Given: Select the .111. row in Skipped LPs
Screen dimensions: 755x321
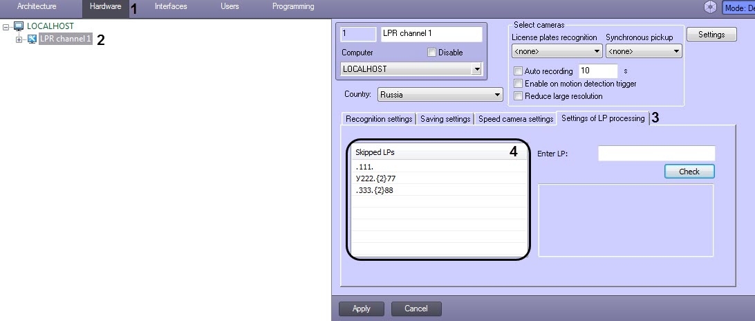Looking at the screenshot, I should [x=438, y=167].
